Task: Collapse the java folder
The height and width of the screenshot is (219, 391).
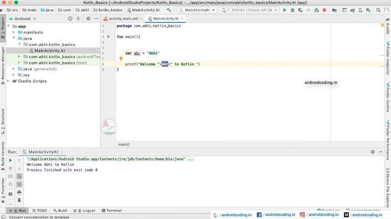Action: tap(14, 38)
